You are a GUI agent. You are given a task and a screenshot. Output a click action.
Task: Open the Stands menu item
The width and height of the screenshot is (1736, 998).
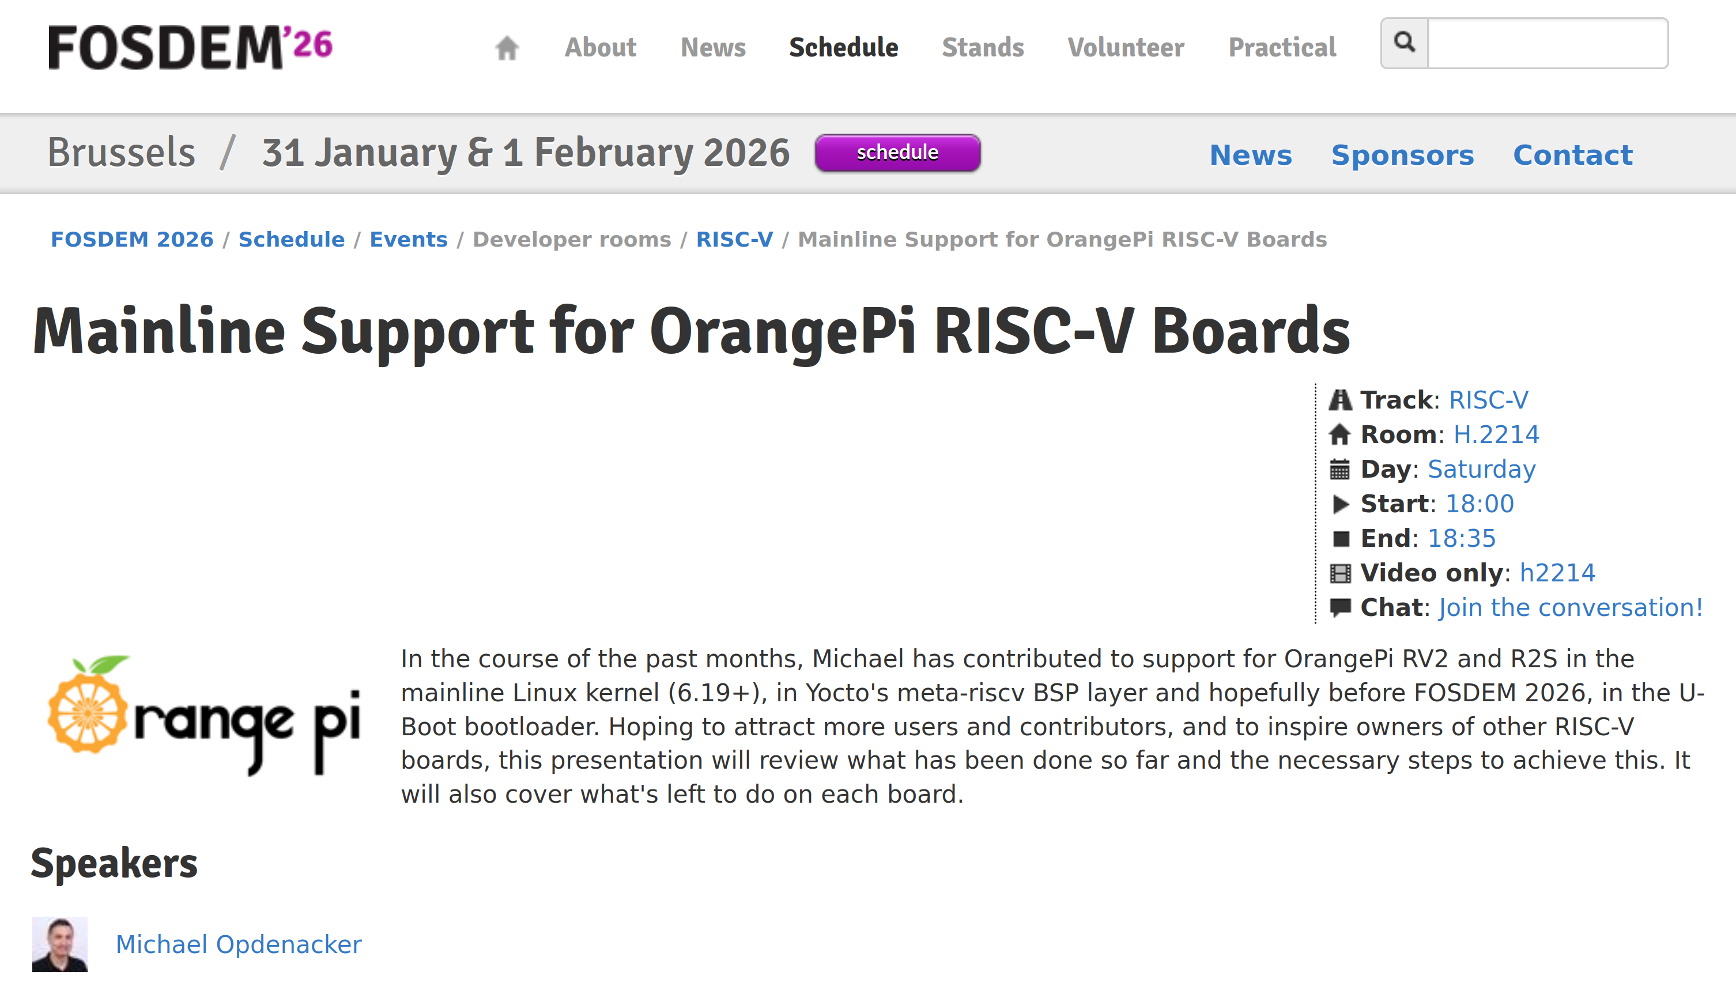(x=983, y=47)
